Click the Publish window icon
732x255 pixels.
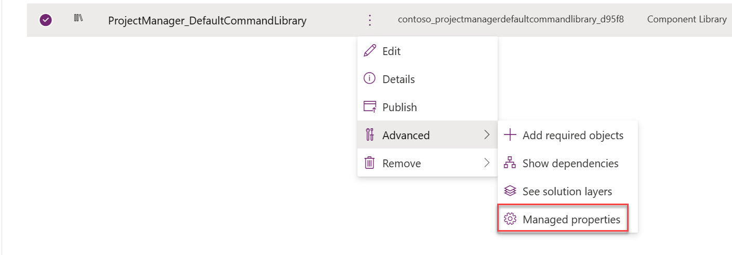tap(370, 107)
